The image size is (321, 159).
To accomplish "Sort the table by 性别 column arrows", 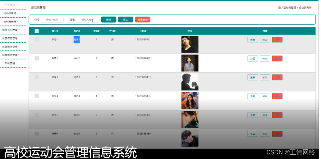I will pyautogui.click(x=115, y=31).
